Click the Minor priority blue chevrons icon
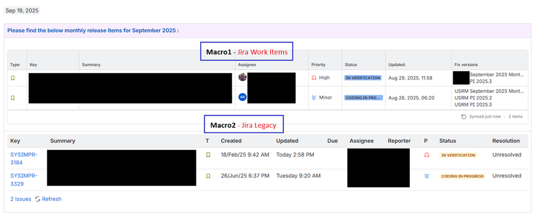 [x=314, y=97]
